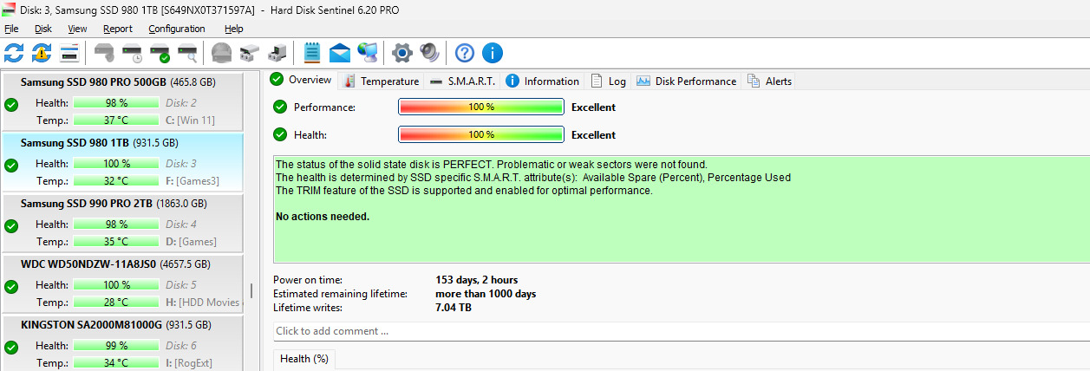Click the left panel splitter grip handle
The image size is (1090, 371).
(251, 290)
